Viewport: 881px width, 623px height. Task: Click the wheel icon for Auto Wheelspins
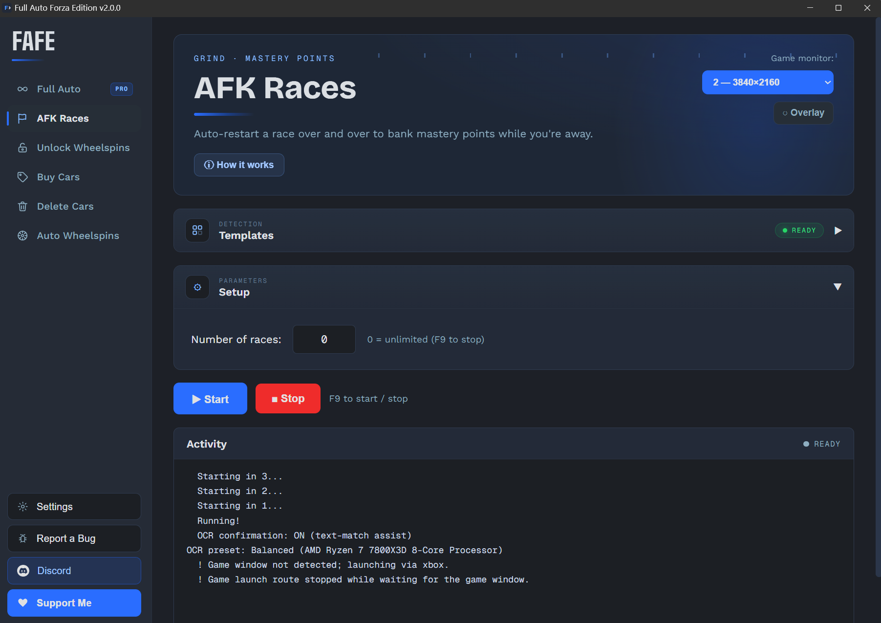point(22,236)
